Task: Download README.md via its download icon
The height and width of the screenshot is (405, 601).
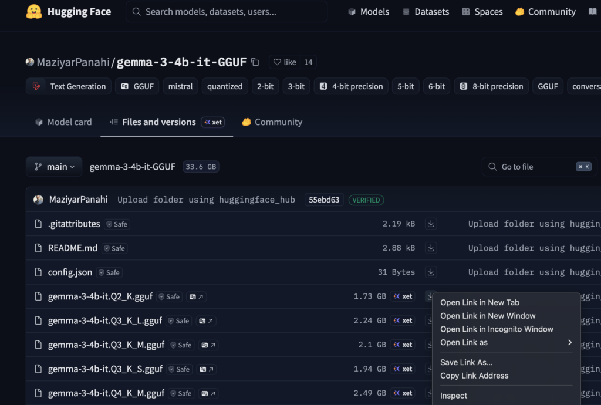Action: tap(431, 248)
